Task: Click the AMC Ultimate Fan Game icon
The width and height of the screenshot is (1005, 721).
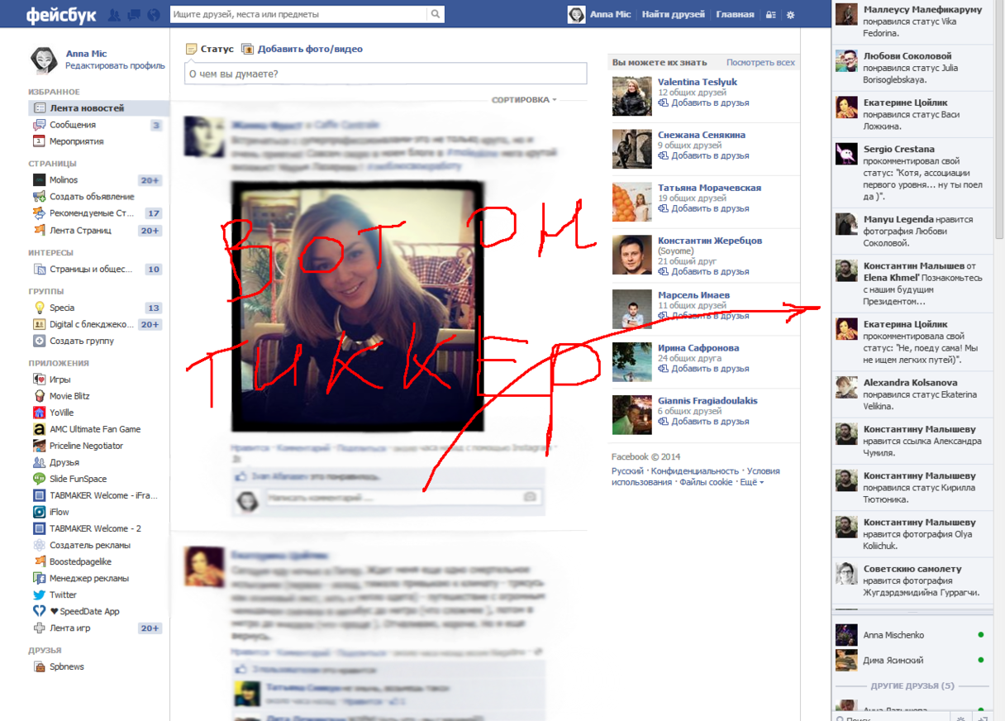Action: pyautogui.click(x=39, y=429)
